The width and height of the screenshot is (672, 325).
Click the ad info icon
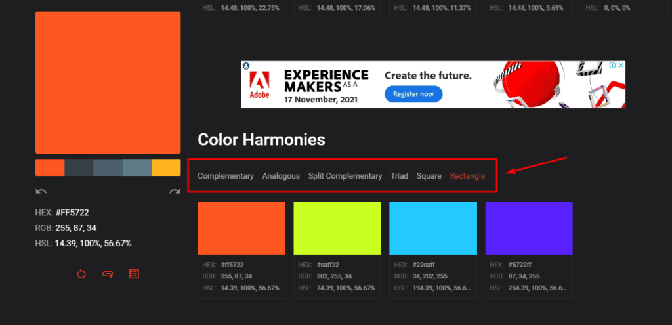pyautogui.click(x=612, y=66)
